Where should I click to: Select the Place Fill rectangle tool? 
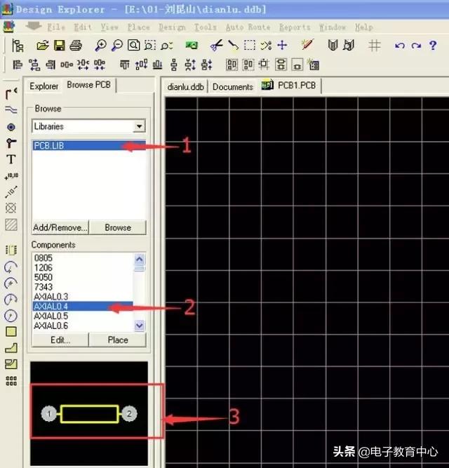pyautogui.click(x=11, y=332)
